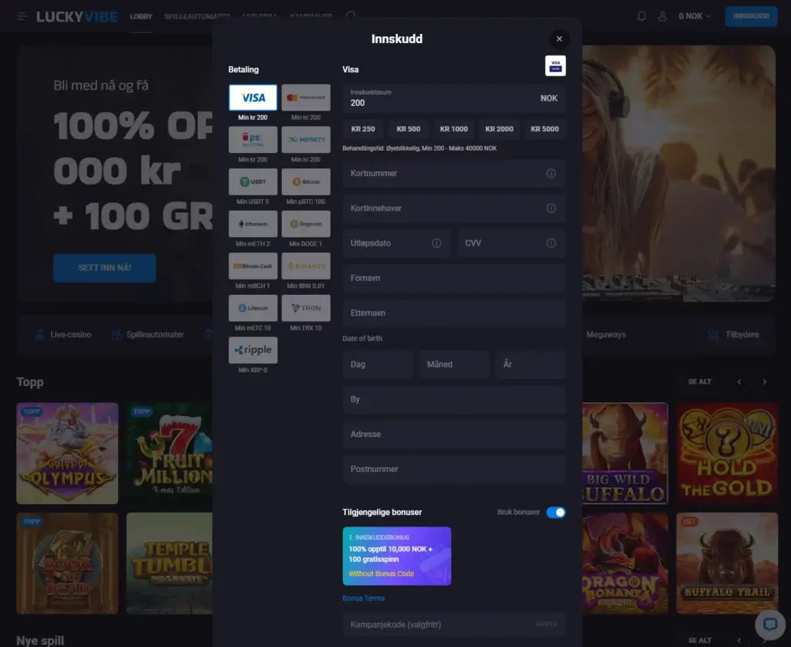Show info for Utløpsdato field
This screenshot has height=647, width=791.
[436, 243]
